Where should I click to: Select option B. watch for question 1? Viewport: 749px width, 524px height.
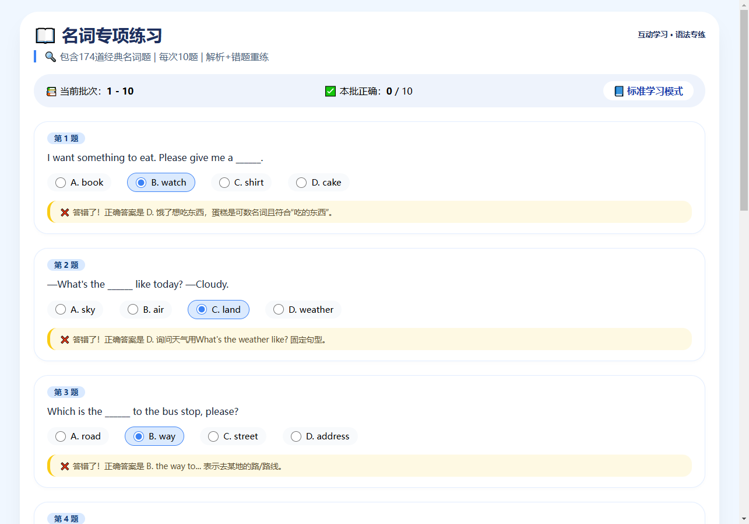pyautogui.click(x=161, y=183)
